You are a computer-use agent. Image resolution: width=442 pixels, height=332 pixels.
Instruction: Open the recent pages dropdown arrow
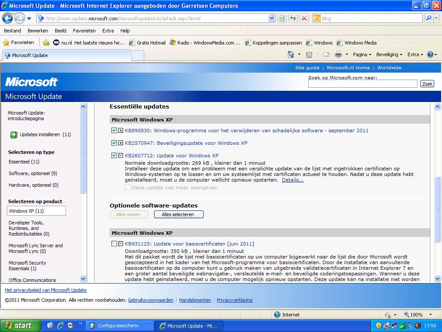click(x=29, y=19)
